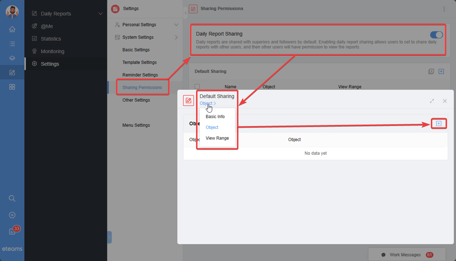Click the circled plus create icon

(x=12, y=215)
